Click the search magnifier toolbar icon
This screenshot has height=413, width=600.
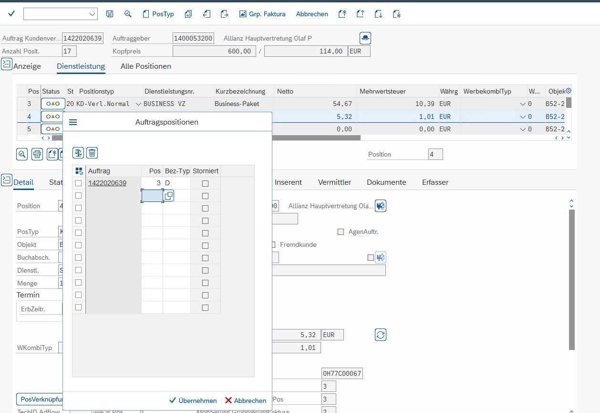click(x=128, y=14)
